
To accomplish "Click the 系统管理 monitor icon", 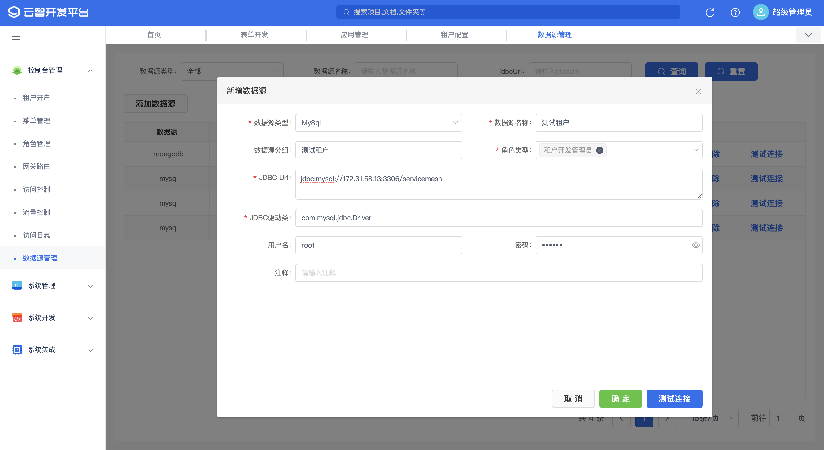I will coord(17,285).
